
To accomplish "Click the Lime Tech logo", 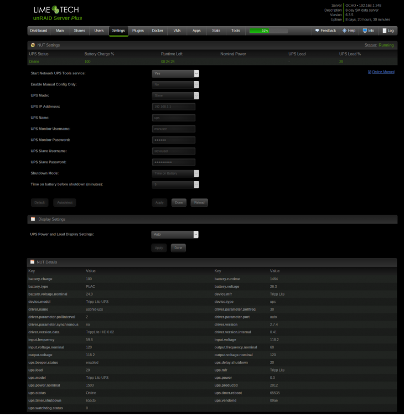I will tap(56, 10).
